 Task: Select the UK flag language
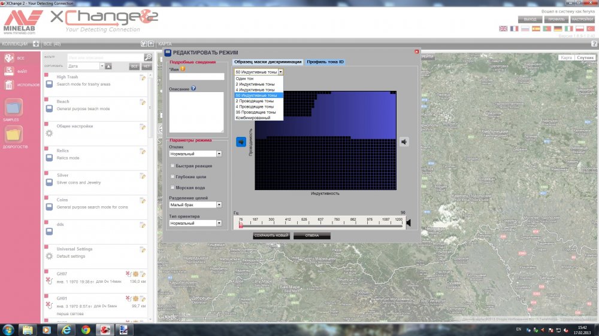click(x=503, y=29)
